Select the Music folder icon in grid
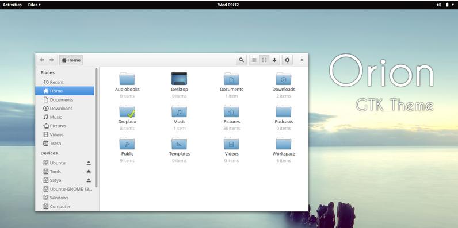Screen dimensions: 458x228 179,111
